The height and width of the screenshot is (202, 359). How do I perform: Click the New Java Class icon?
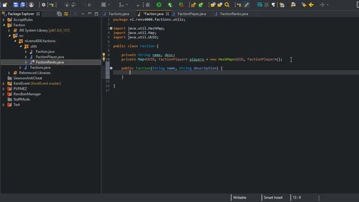201,5
